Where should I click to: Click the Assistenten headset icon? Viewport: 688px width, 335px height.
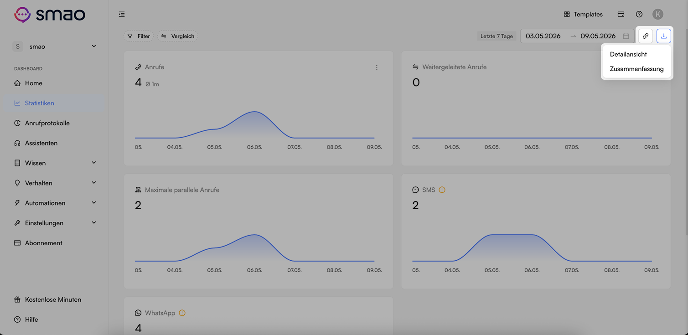(17, 143)
